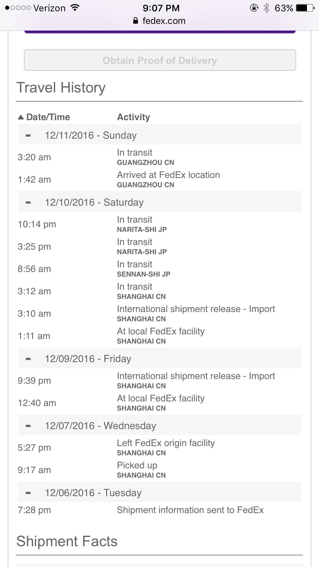Tap the Bluetooth icon in status bar

coord(266,8)
